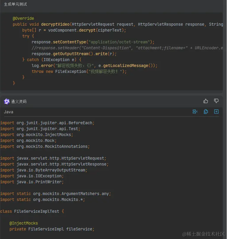Click import java.io.IOException line

point(32,176)
